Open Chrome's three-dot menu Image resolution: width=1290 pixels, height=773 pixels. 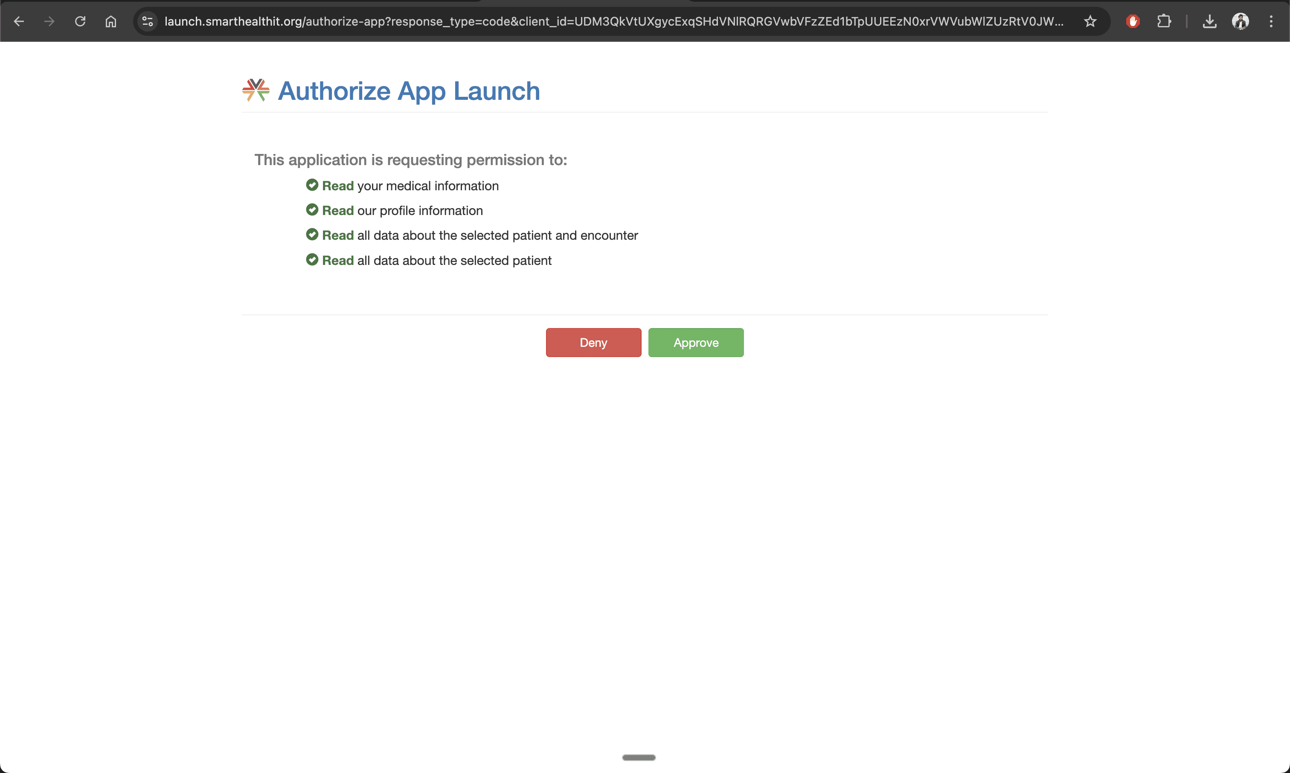(1272, 21)
